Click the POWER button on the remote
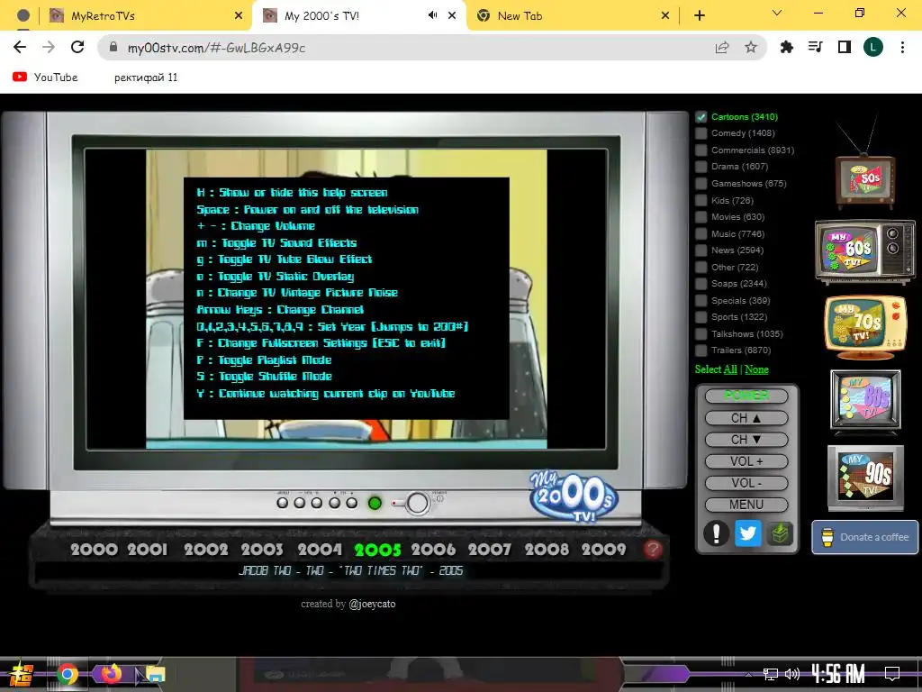The height and width of the screenshot is (692, 922). tap(746, 396)
